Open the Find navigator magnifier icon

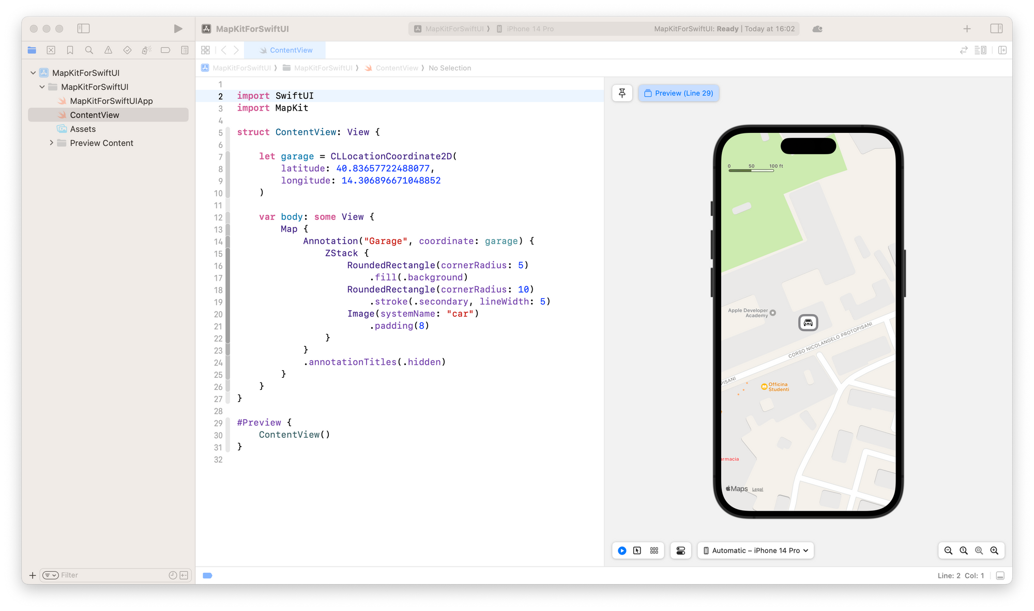click(x=89, y=50)
